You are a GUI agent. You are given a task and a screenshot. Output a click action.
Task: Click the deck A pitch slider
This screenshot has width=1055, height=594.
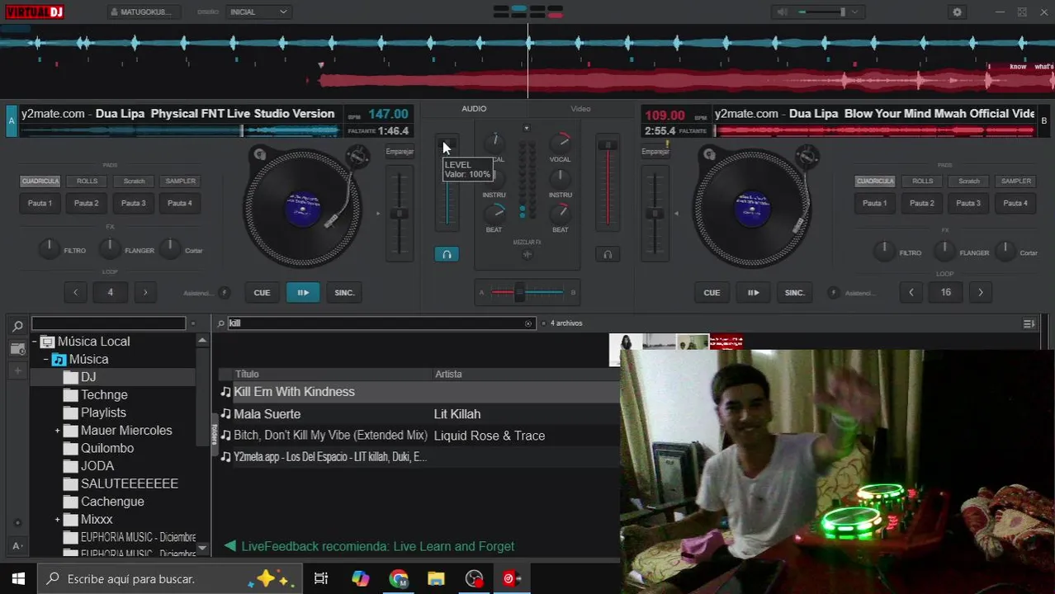click(400, 213)
